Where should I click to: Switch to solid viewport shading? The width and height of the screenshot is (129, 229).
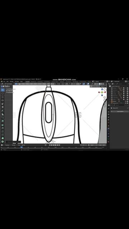coord(100,84)
